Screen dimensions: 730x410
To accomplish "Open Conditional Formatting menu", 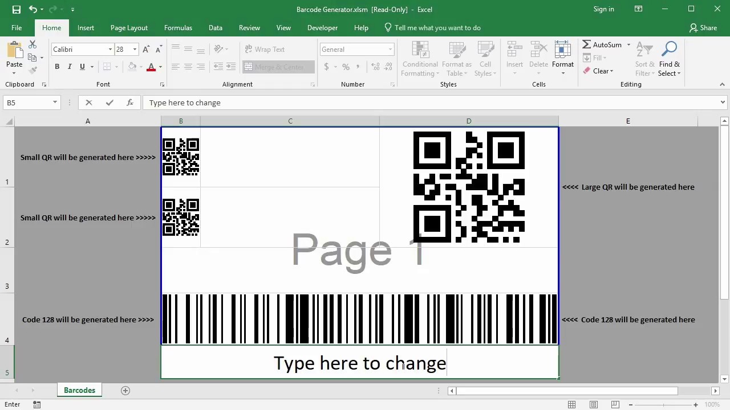I will point(419,59).
